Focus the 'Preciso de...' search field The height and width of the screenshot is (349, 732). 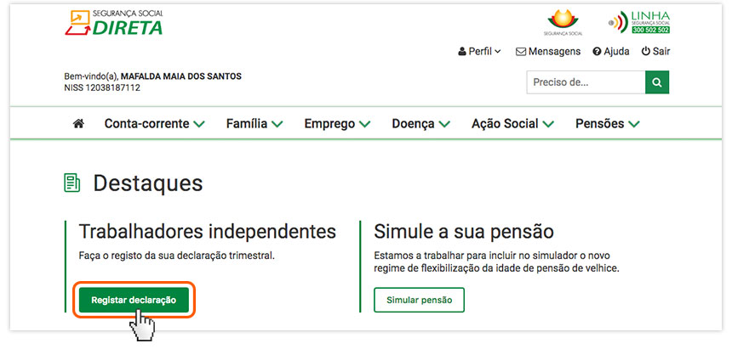pos(586,82)
